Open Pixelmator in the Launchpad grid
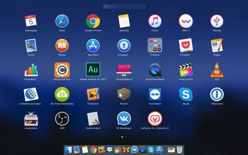This screenshot has height=155, width=248. pos(93,94)
